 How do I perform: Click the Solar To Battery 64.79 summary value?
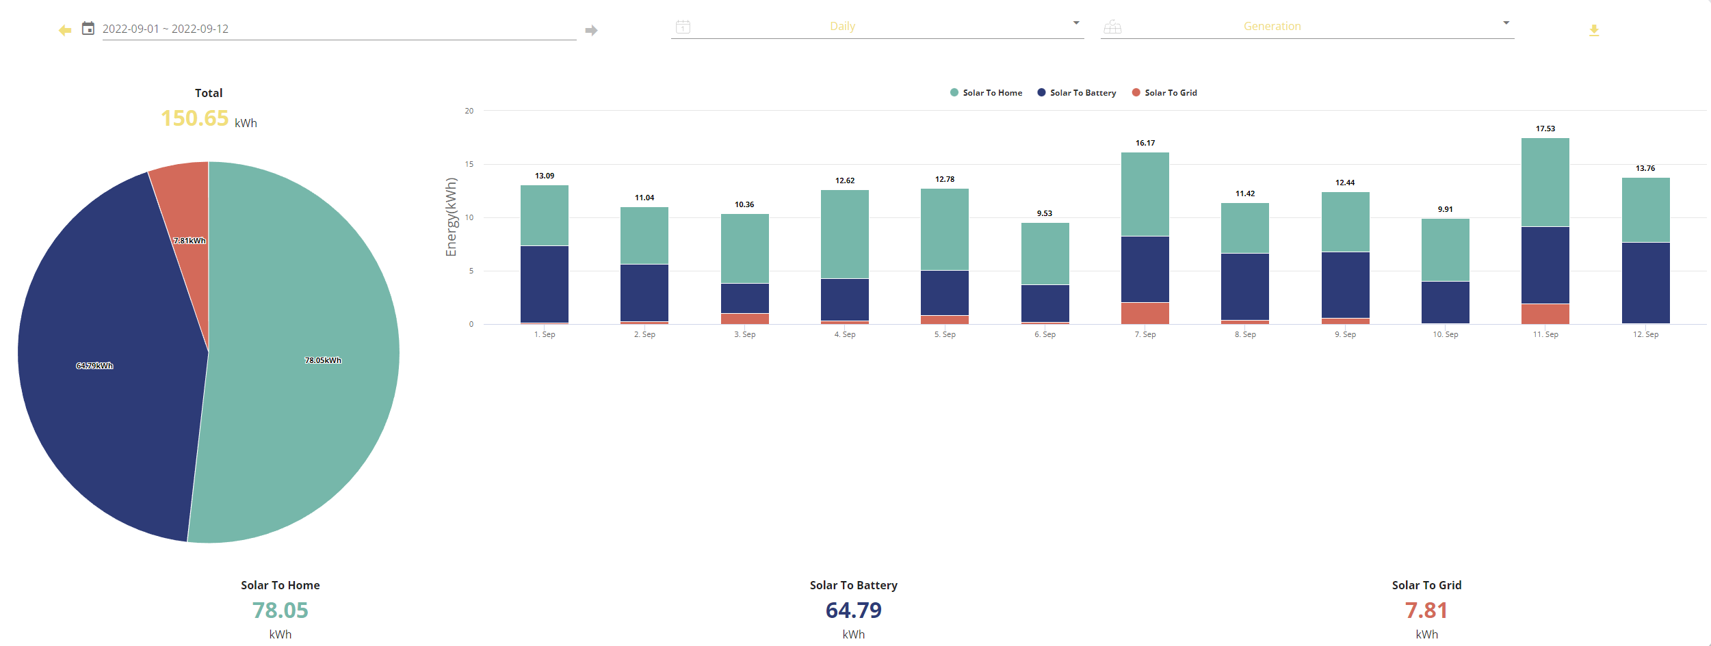[x=854, y=610]
